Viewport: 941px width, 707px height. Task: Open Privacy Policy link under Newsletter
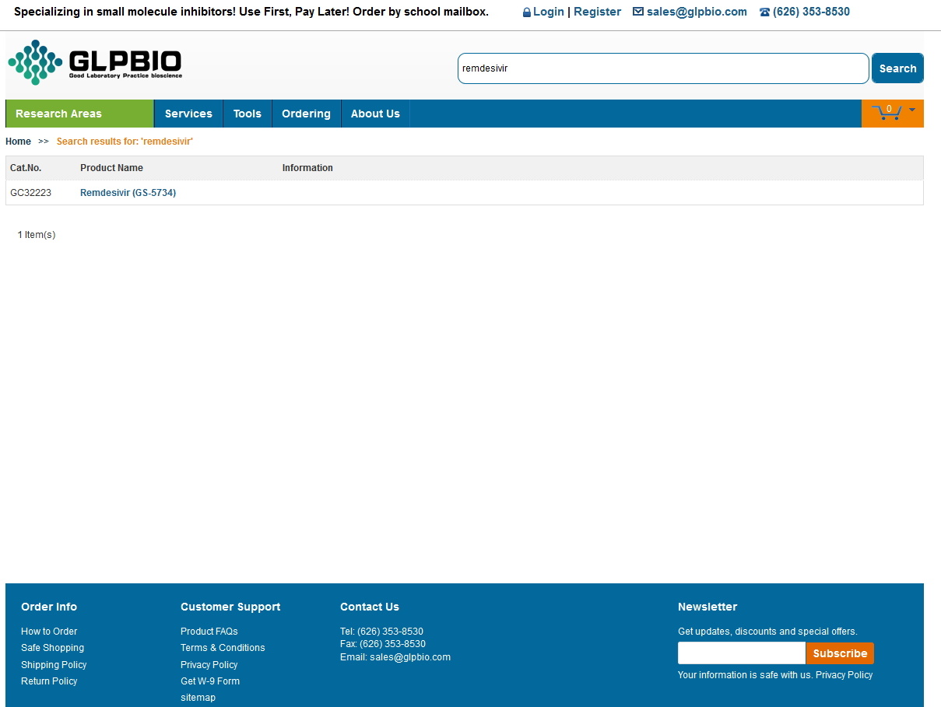point(844,675)
